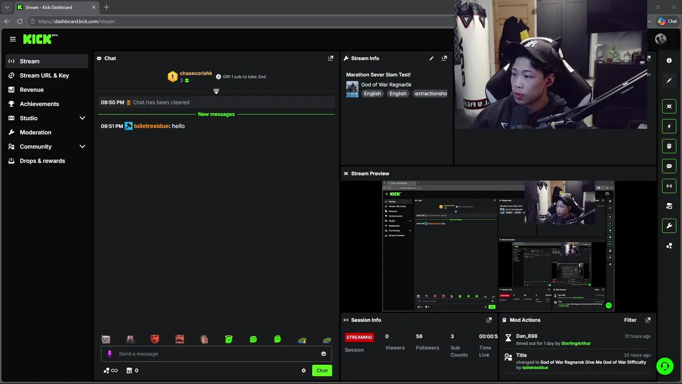Image resolution: width=682 pixels, height=384 pixels.
Task: Collapse the gift leaderboard arrow in chat
Action: (216, 91)
